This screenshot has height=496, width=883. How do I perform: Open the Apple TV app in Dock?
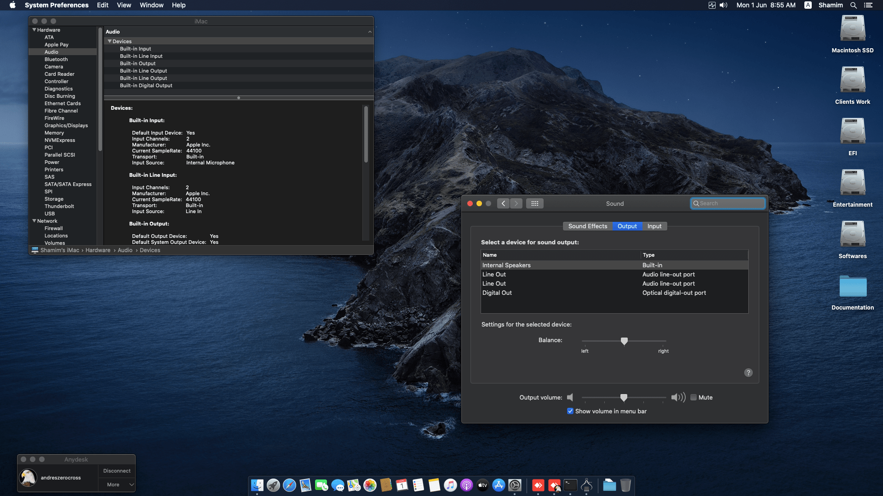coord(482,485)
